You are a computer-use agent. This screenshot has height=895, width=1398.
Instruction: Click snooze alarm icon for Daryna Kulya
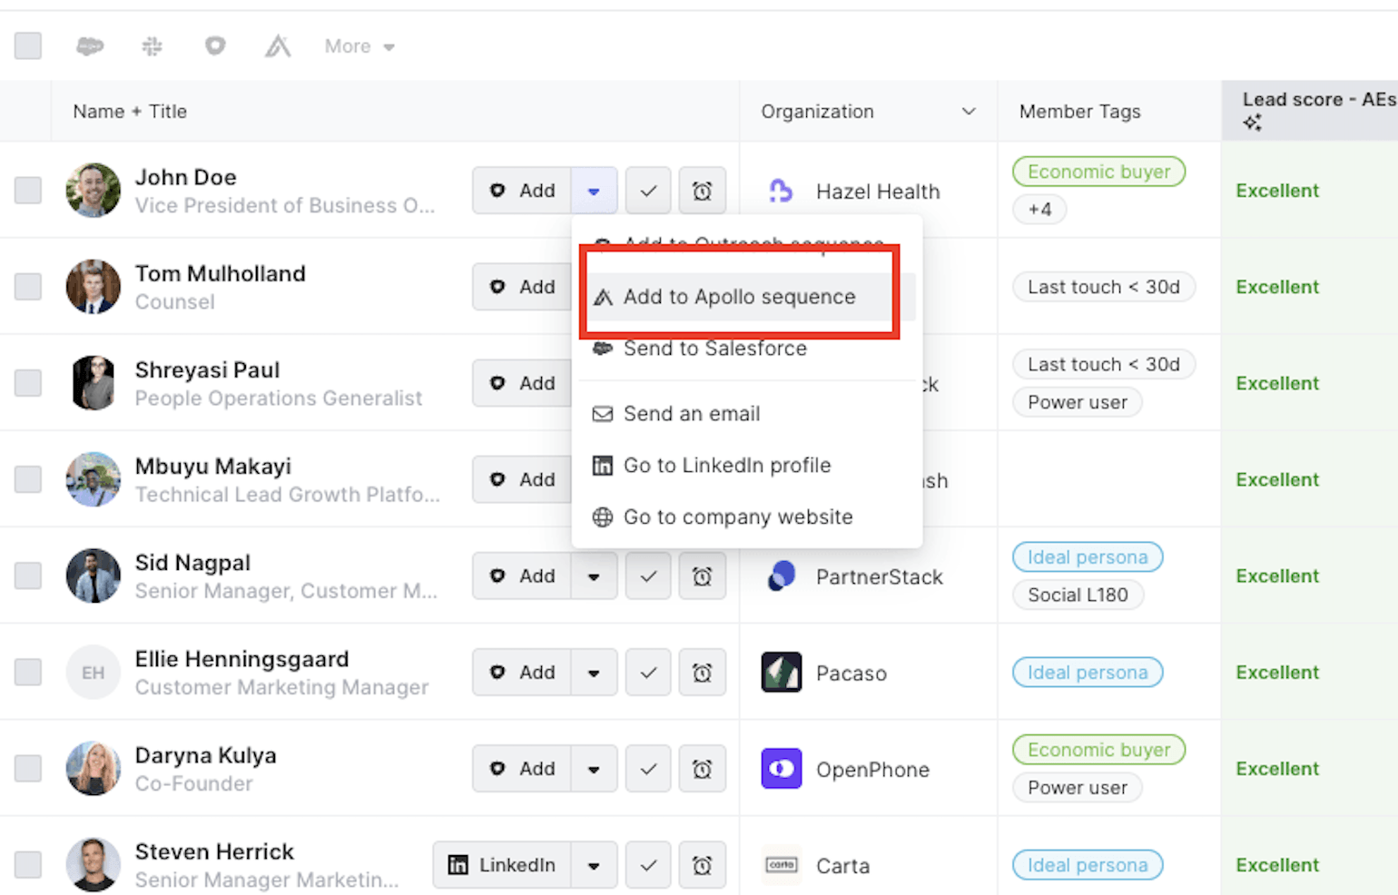[703, 769]
